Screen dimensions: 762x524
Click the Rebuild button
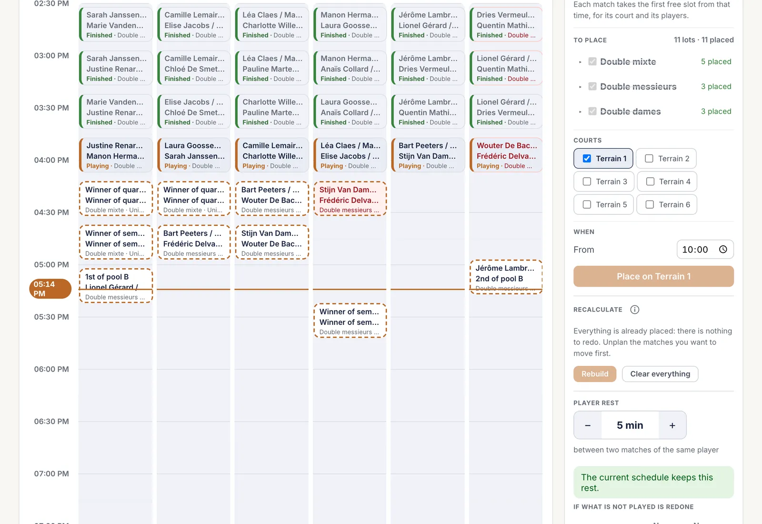click(595, 374)
